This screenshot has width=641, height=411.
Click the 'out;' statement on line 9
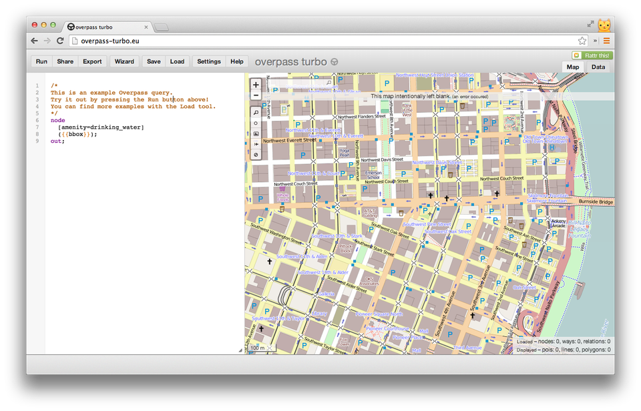pos(57,141)
